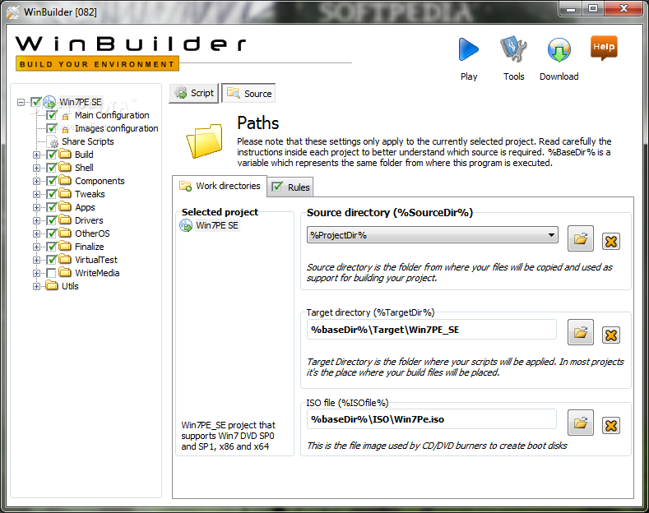Viewport: 649px width, 513px height.
Task: Click the blue Play arrow icon
Action: click(469, 49)
